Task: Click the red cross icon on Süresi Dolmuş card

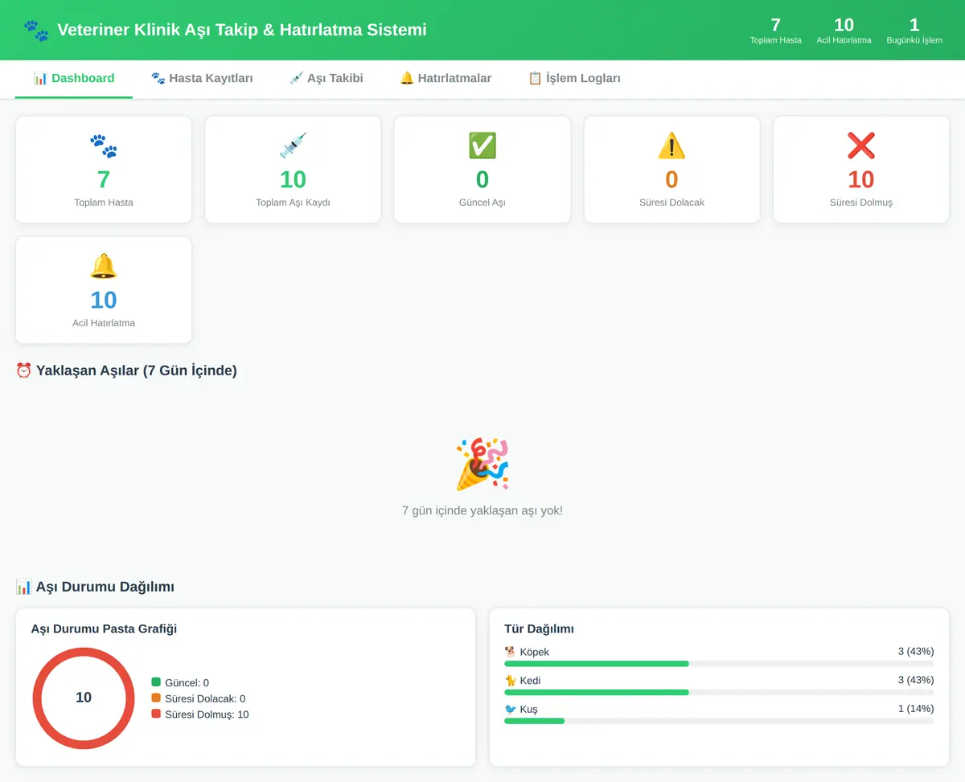Action: coord(861,145)
